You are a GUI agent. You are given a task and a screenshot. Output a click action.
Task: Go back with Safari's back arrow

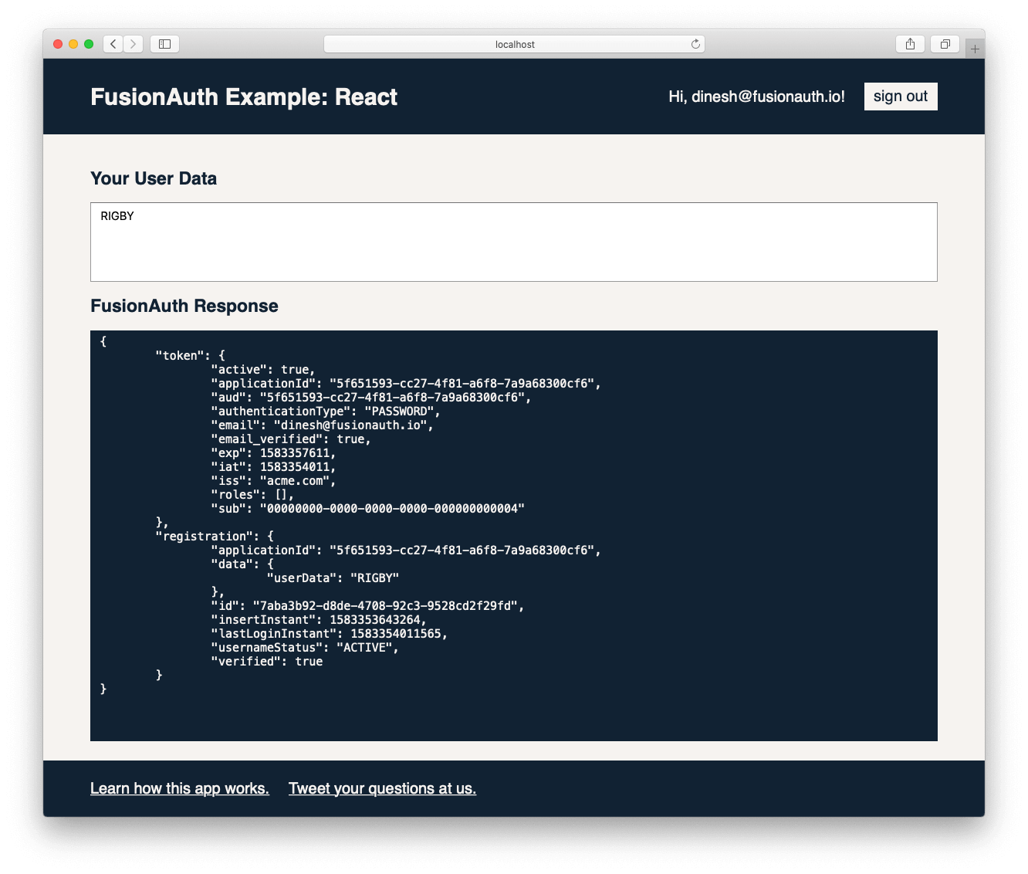click(113, 44)
